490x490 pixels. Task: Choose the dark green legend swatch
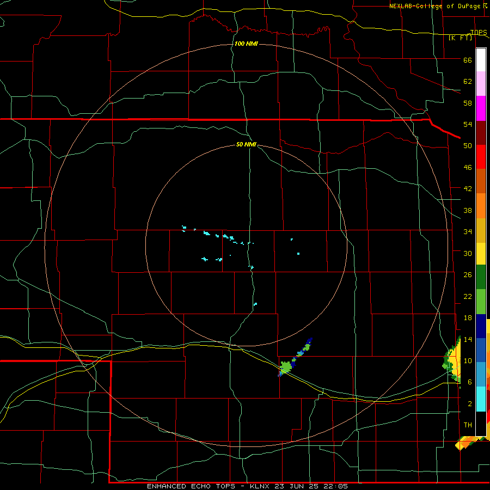click(481, 277)
